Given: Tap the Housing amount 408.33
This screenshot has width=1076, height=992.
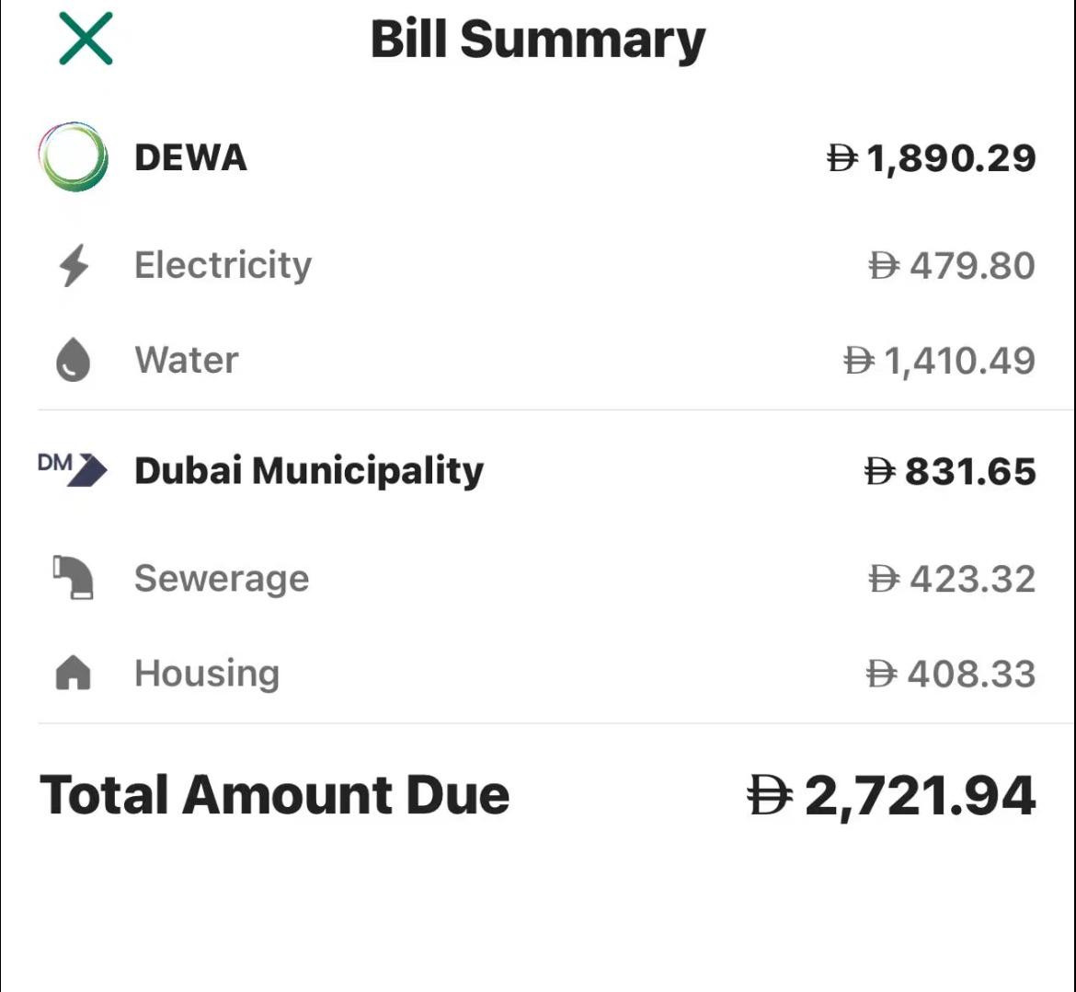Looking at the screenshot, I should click(x=951, y=674).
